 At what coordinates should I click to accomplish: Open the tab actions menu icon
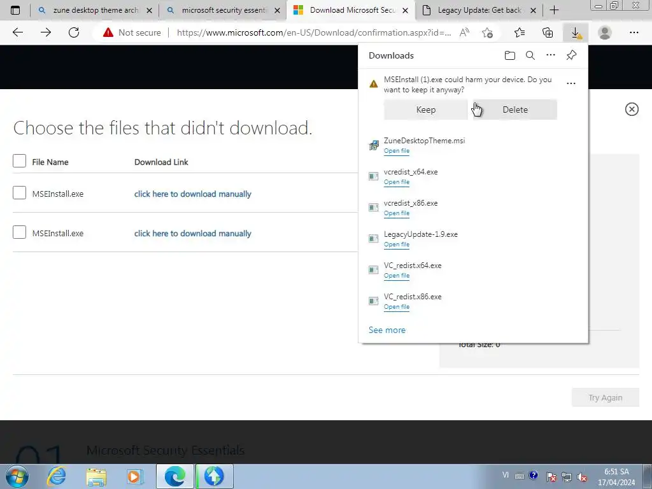tap(15, 10)
